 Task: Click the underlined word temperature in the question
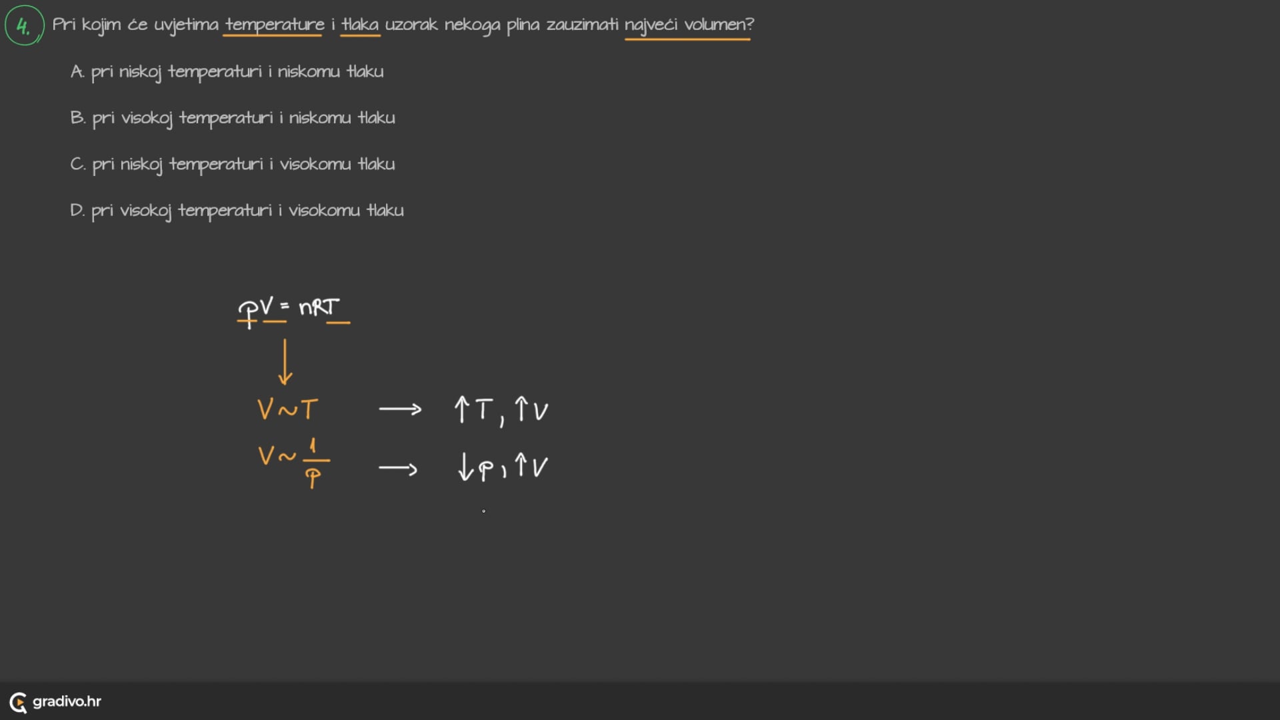[274, 25]
